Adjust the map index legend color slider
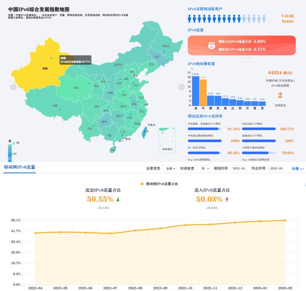Screen dimensions: 306x291 (10, 153)
